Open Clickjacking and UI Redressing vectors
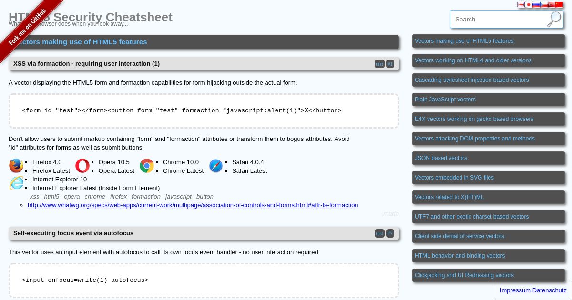The height and width of the screenshot is (300, 572). [x=488, y=275]
